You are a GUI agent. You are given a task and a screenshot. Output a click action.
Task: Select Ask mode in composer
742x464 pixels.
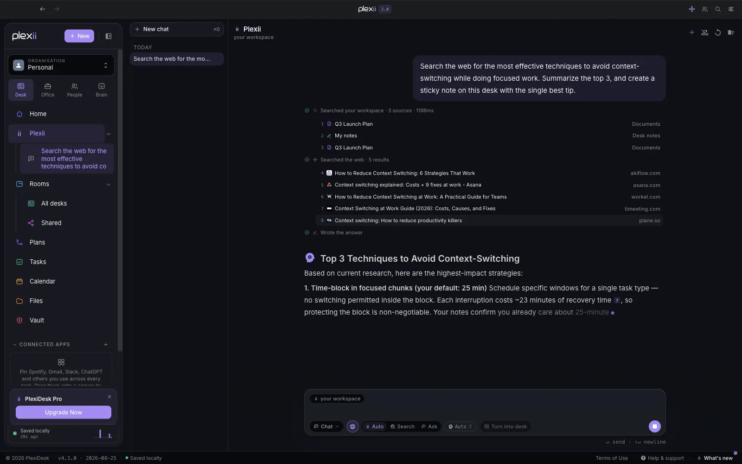tap(429, 426)
